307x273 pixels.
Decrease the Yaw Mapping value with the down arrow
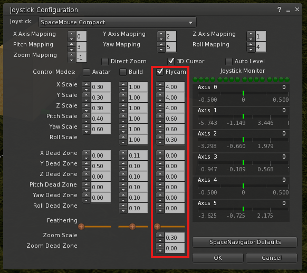[x=161, y=50]
